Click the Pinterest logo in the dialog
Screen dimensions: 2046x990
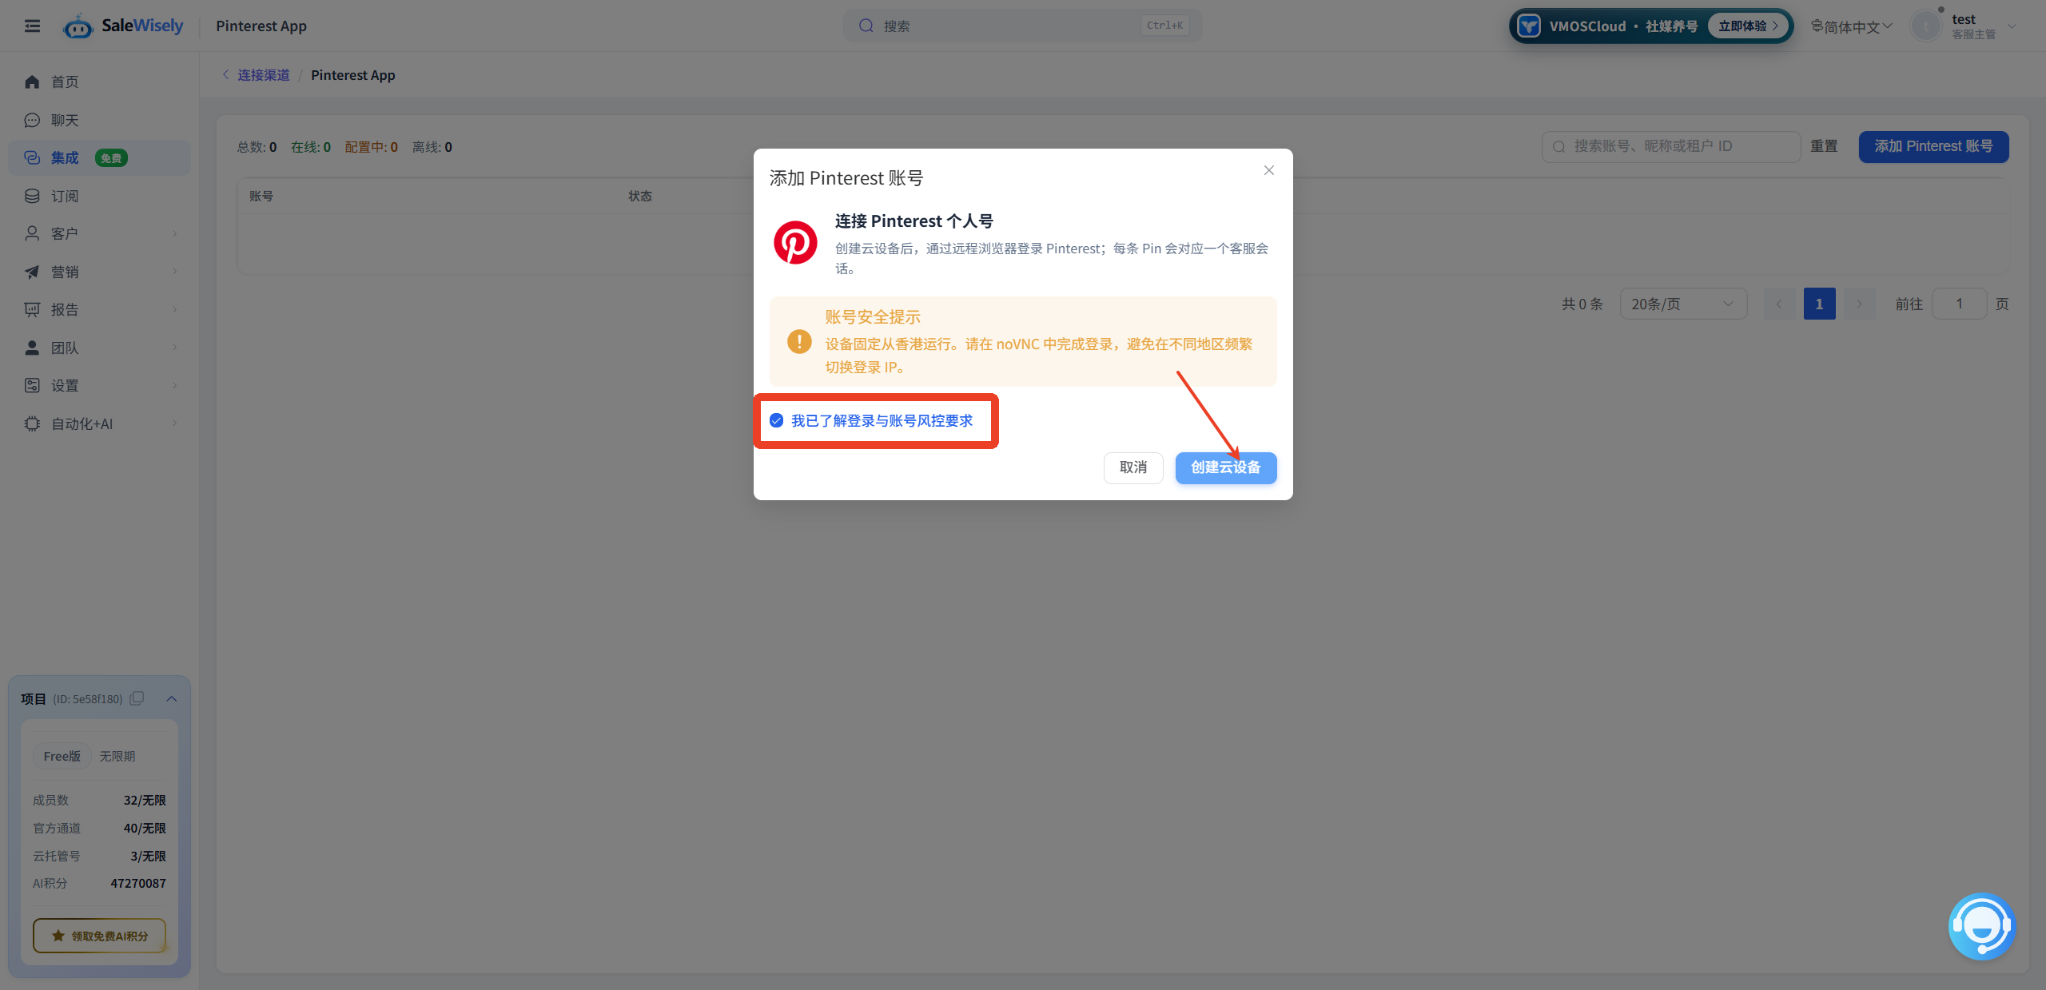click(795, 243)
